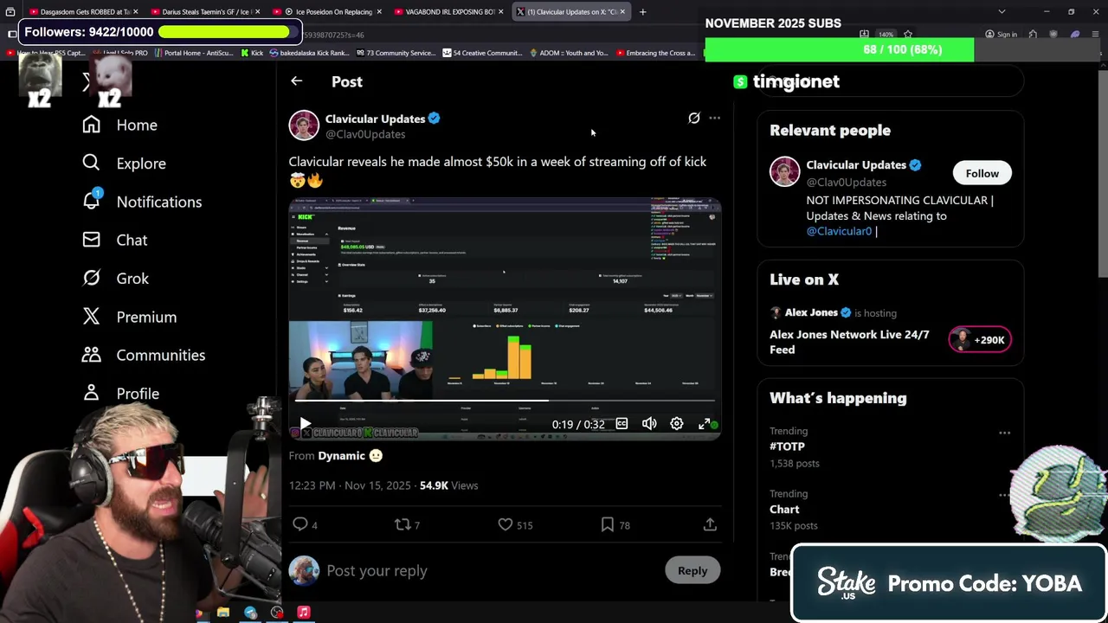Image resolution: width=1108 pixels, height=623 pixels.
Task: Open the browser tab list chevron
Action: point(1002,12)
